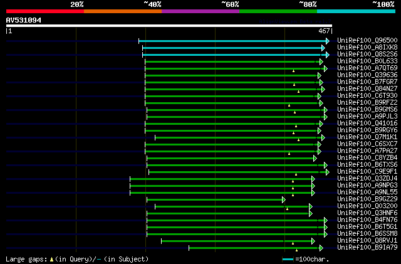Open the UniRef100_A8IXK8 hit label
Screen dimensions: 401x264
367,48
